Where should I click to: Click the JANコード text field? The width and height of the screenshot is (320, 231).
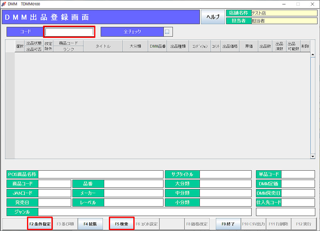[55, 193]
